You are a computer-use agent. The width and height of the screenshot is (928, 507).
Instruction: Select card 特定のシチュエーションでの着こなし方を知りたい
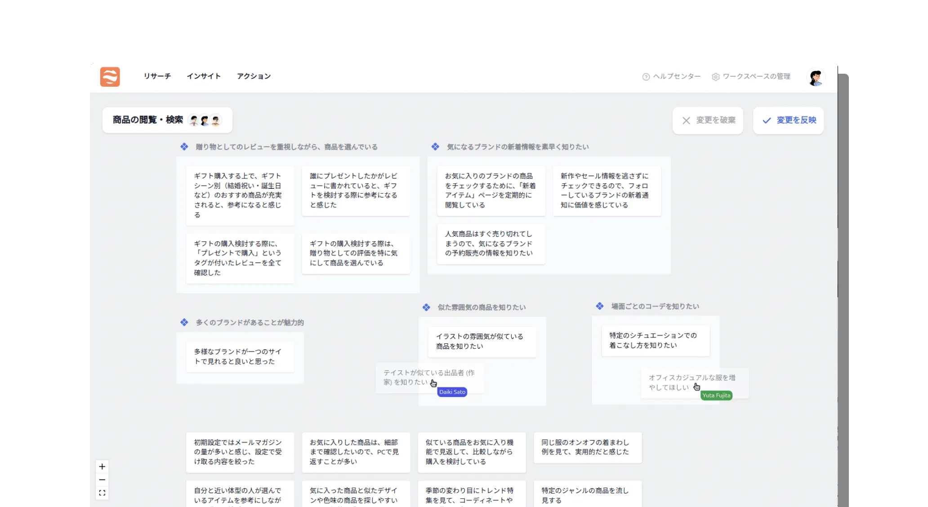(656, 341)
